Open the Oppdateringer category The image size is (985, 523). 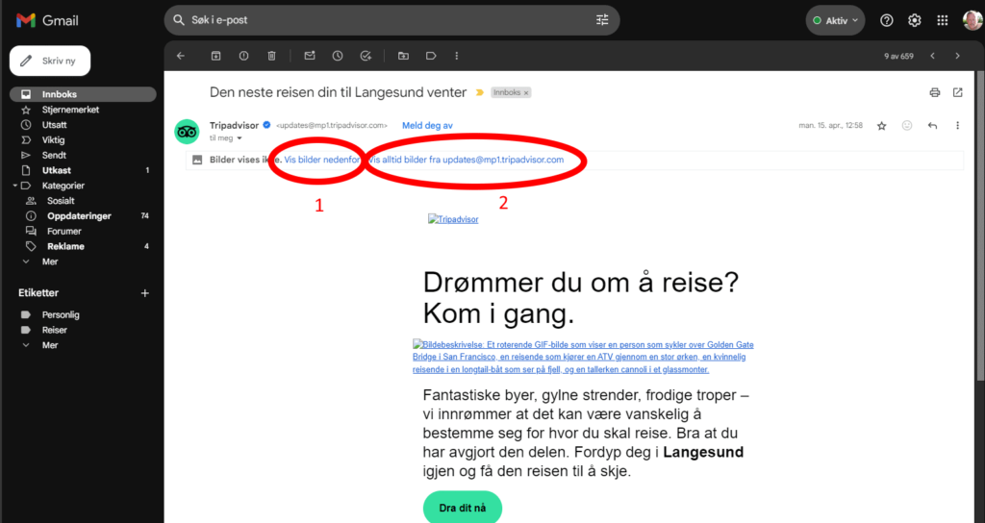coord(80,216)
